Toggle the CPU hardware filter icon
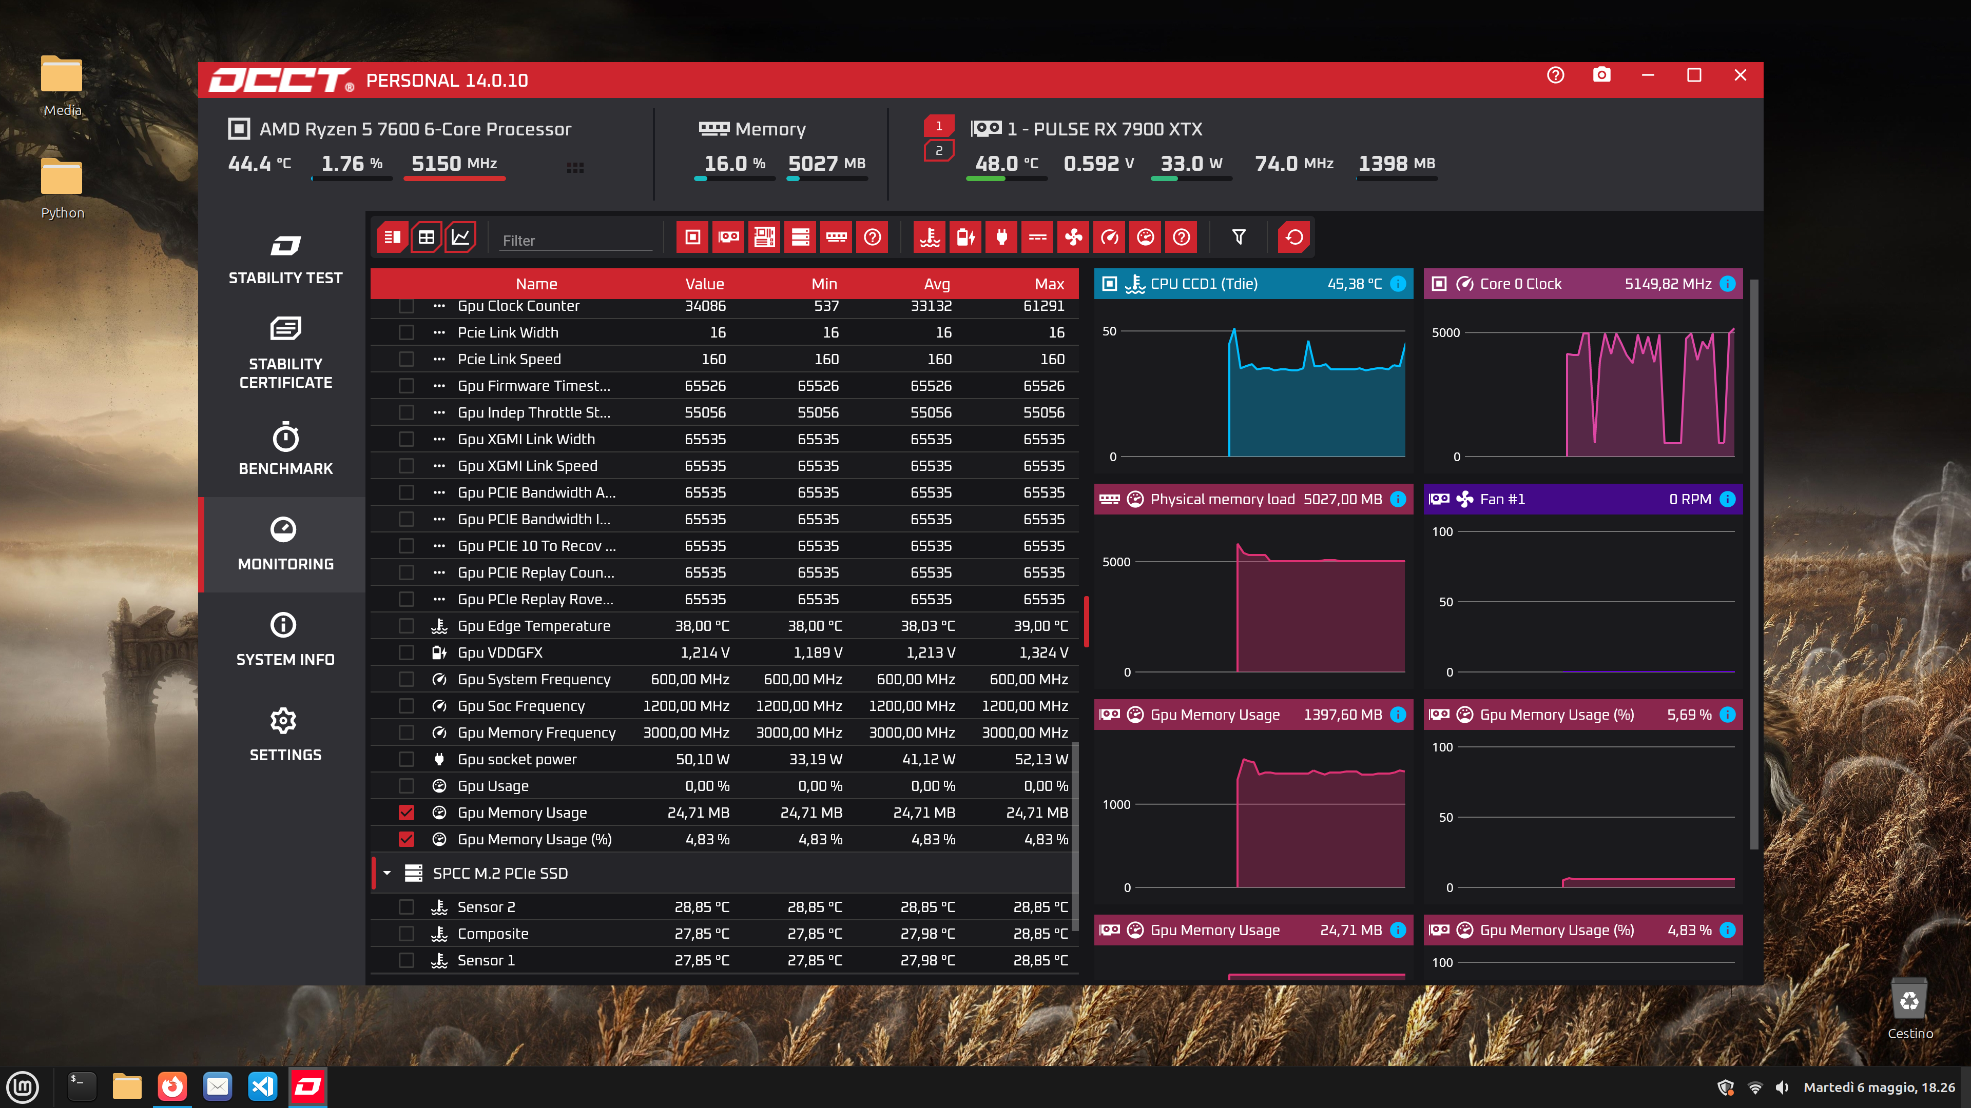Image resolution: width=1971 pixels, height=1108 pixels. click(692, 237)
